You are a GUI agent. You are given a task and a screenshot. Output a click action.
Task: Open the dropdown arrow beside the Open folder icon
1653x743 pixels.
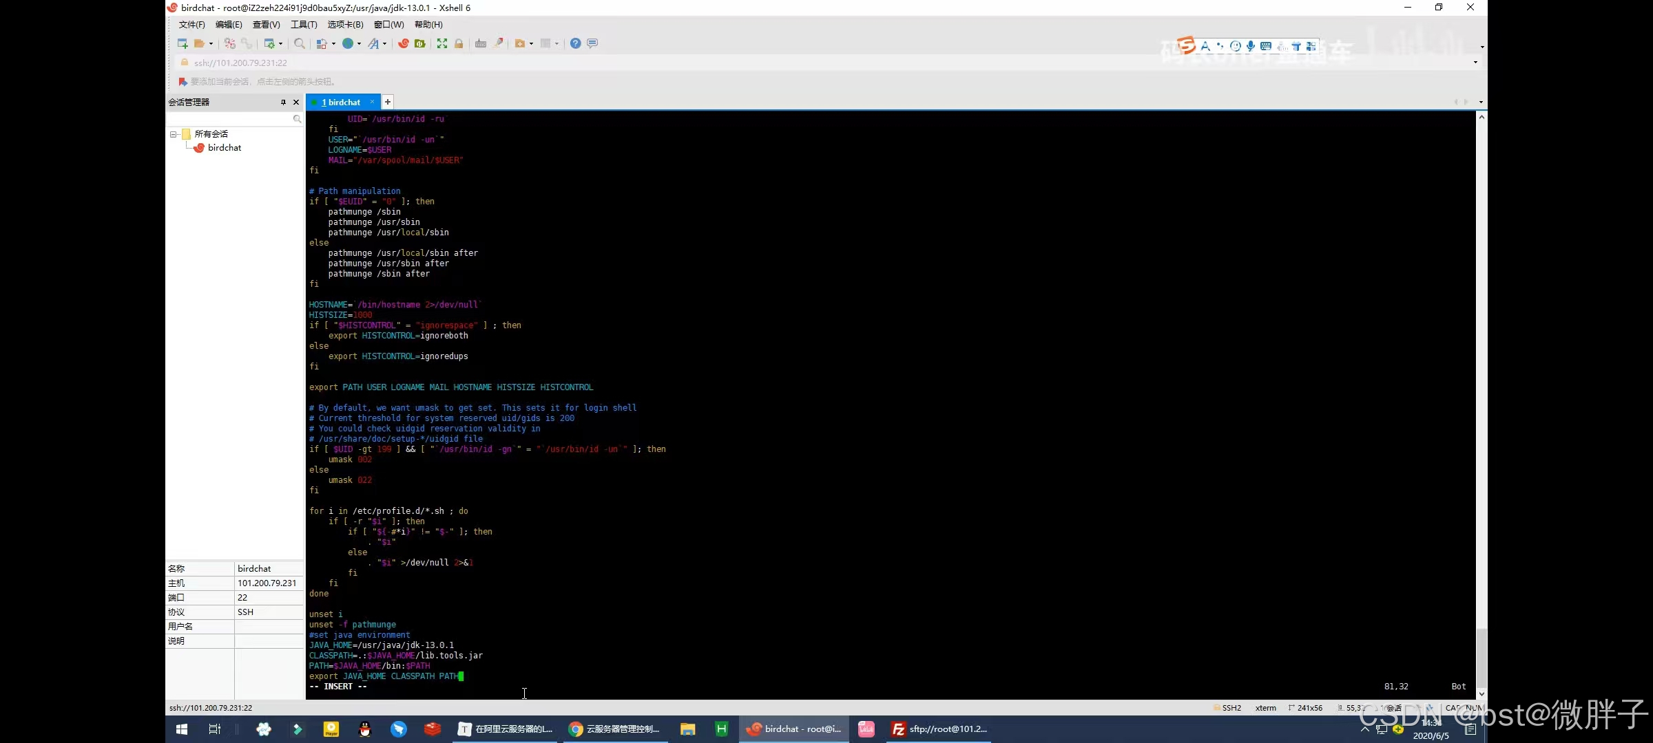(211, 44)
